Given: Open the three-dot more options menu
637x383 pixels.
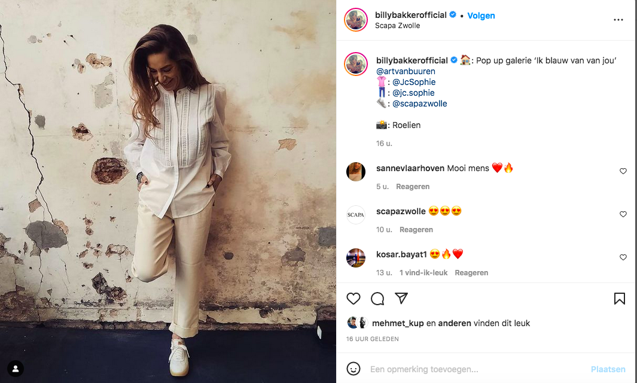Looking at the screenshot, I should click(618, 20).
